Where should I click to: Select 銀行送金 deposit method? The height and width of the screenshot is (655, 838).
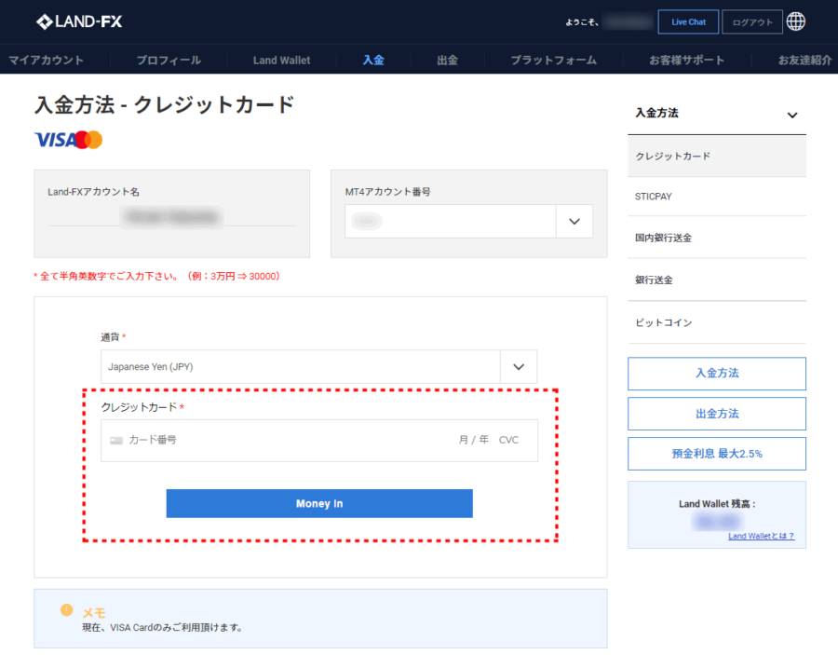(717, 280)
